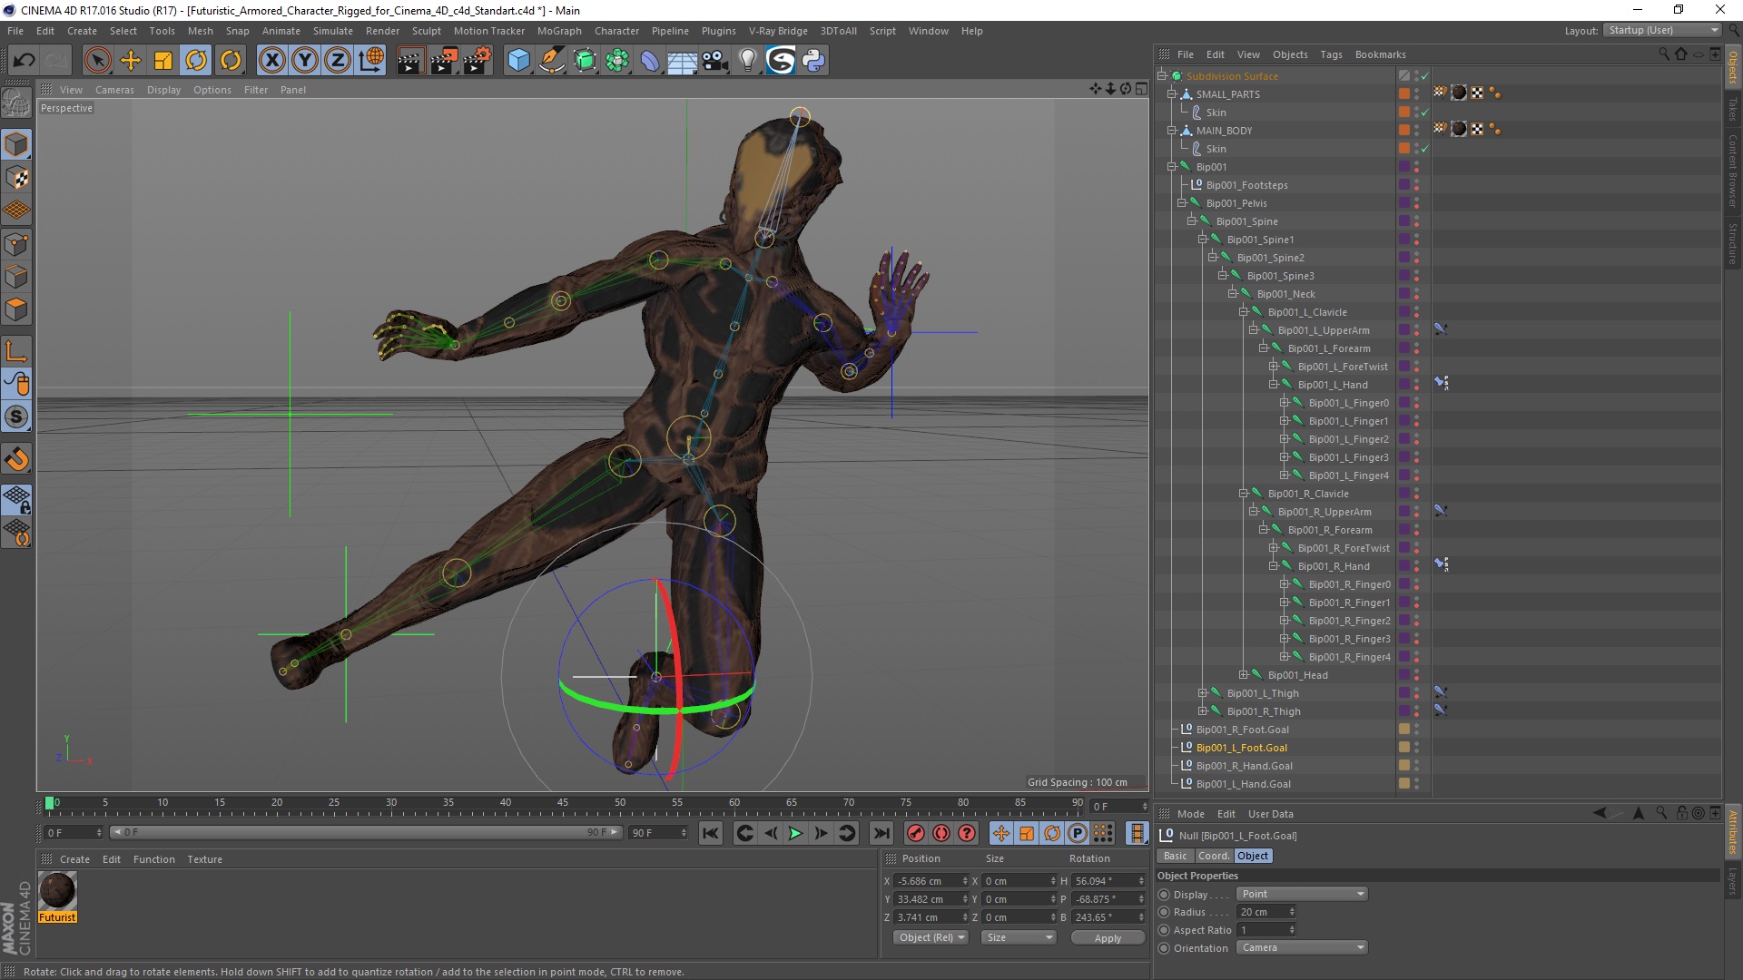Select the Futurist material thumbnail
1743x980 pixels.
[57, 890]
